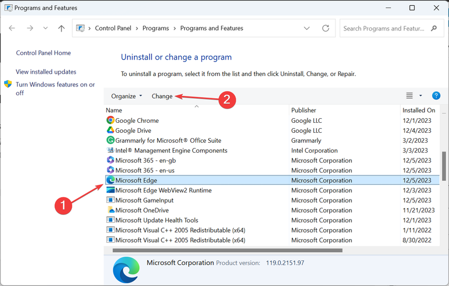This screenshot has height=286, width=449.
Task: Click the view options list icon
Action: click(409, 96)
